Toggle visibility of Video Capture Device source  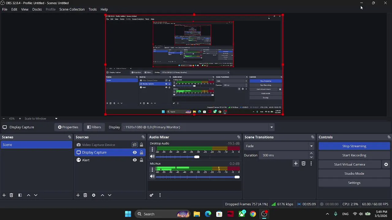[135, 145]
